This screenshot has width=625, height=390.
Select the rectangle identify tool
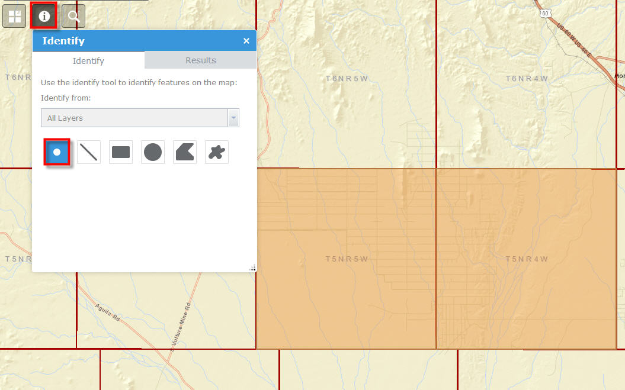tap(121, 152)
